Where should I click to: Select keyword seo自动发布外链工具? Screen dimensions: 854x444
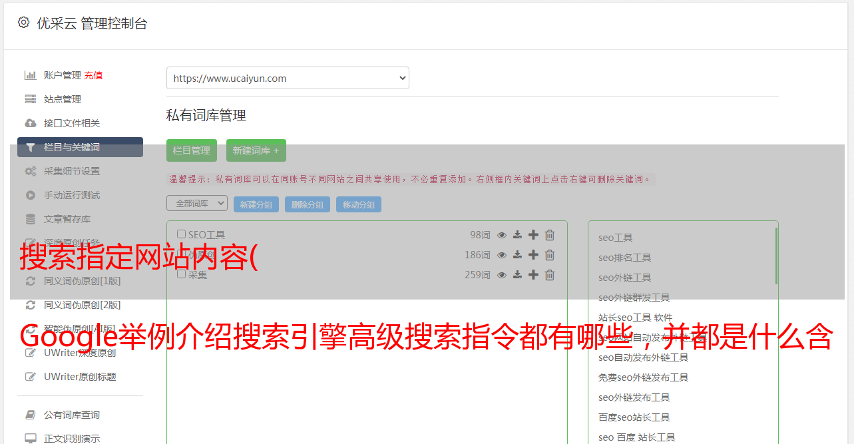pyautogui.click(x=644, y=357)
